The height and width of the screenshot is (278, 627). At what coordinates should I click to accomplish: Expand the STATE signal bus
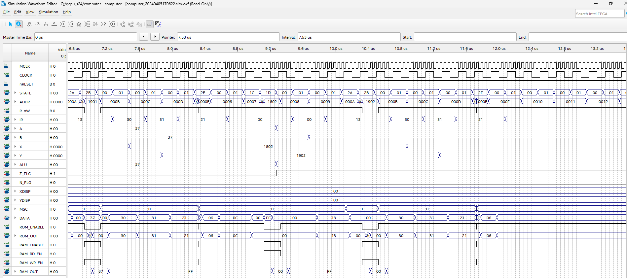(15, 93)
